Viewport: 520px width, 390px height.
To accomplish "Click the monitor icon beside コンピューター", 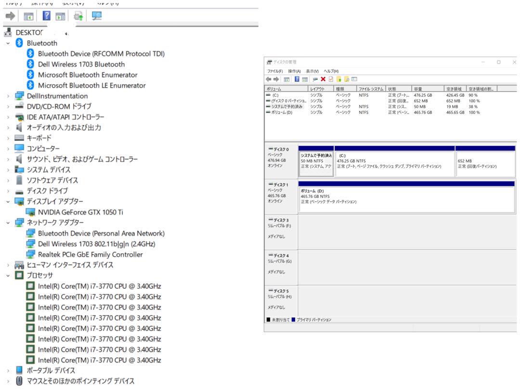I will [19, 148].
